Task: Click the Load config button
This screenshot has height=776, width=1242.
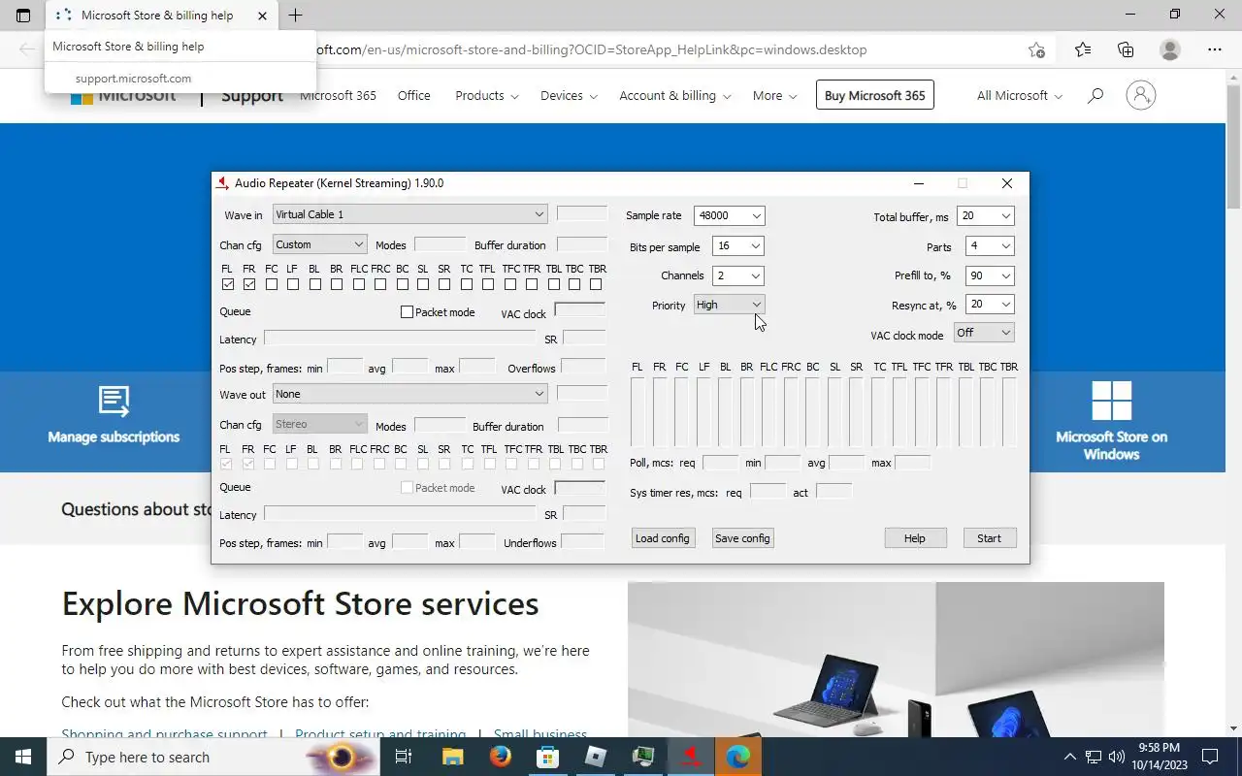Action: click(662, 538)
